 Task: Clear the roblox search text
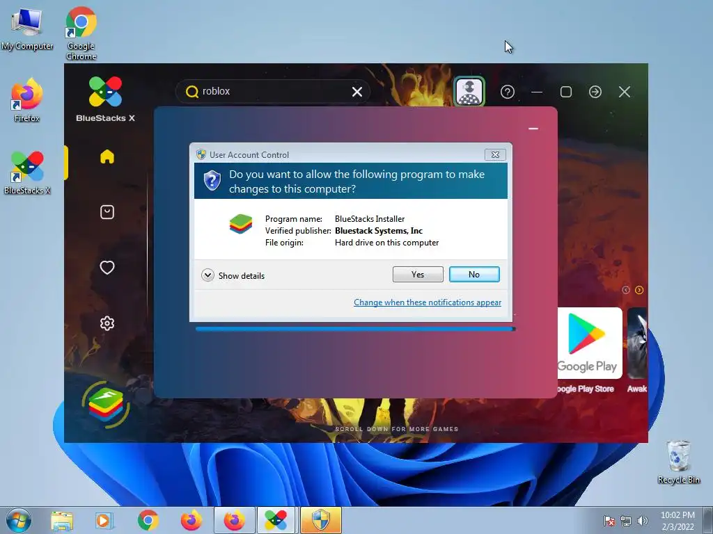point(357,92)
